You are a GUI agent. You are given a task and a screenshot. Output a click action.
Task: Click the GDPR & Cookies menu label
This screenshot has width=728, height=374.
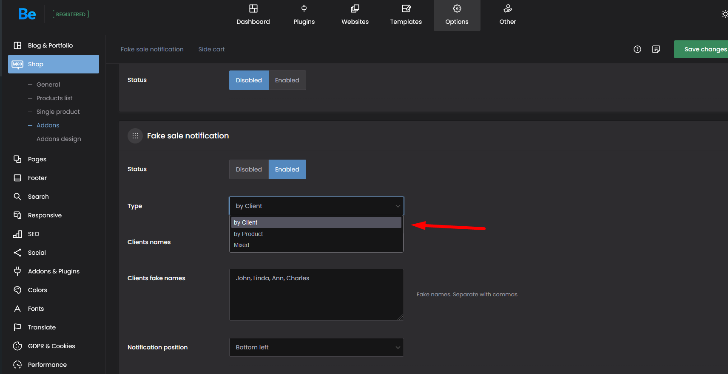(51, 346)
